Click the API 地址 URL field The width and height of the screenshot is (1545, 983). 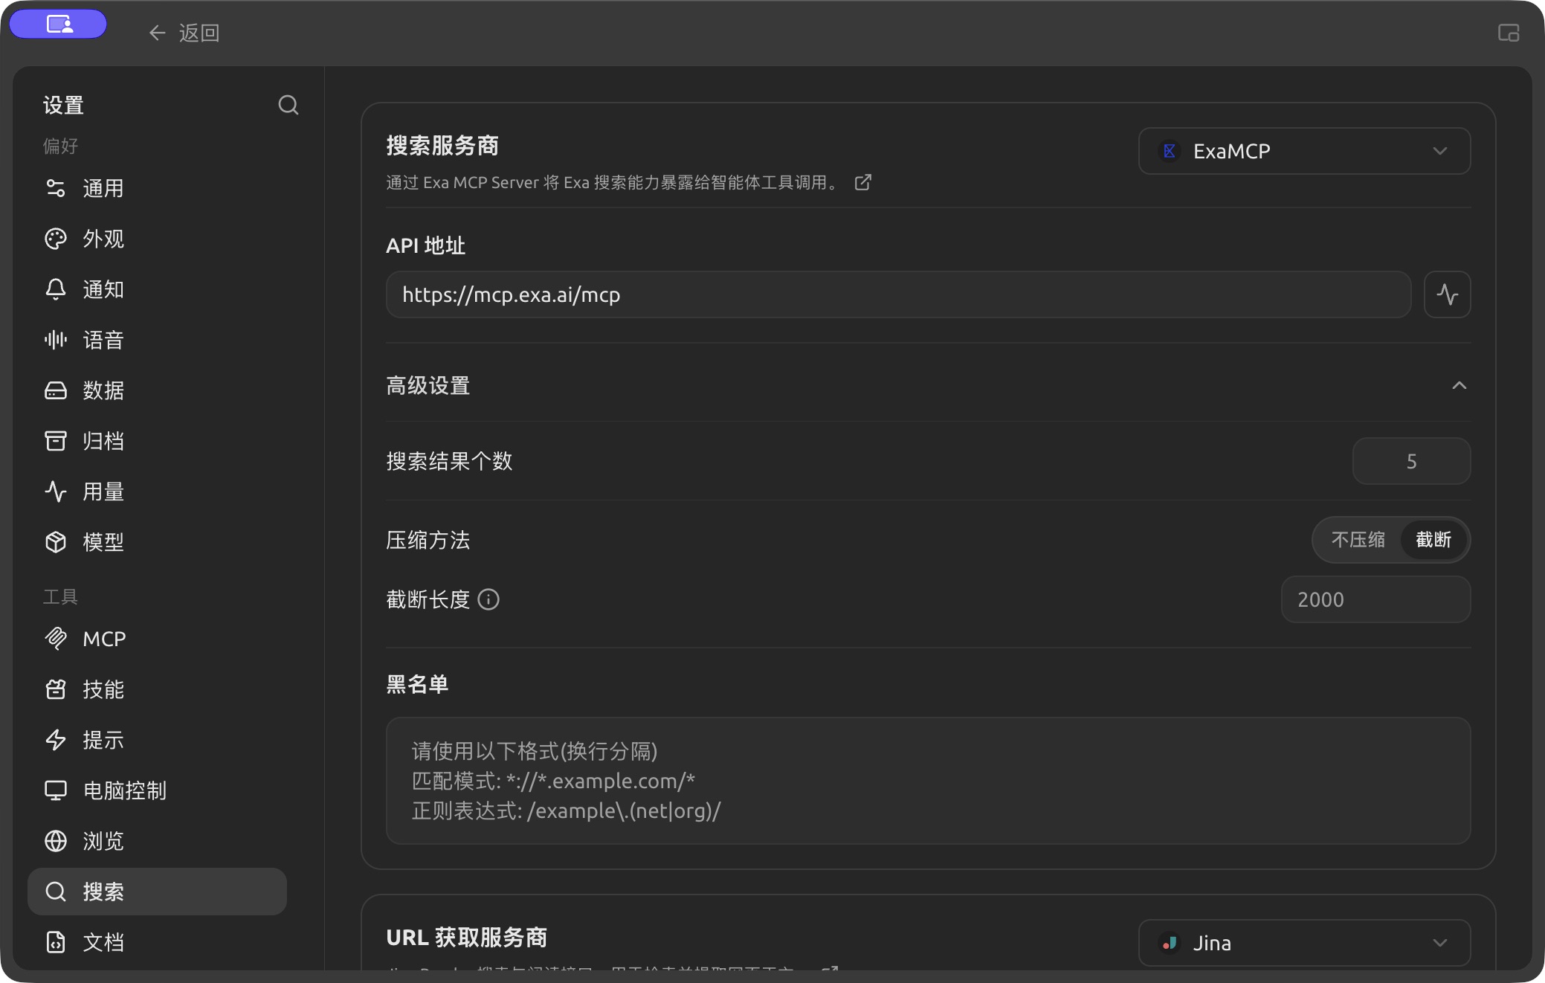(x=898, y=294)
